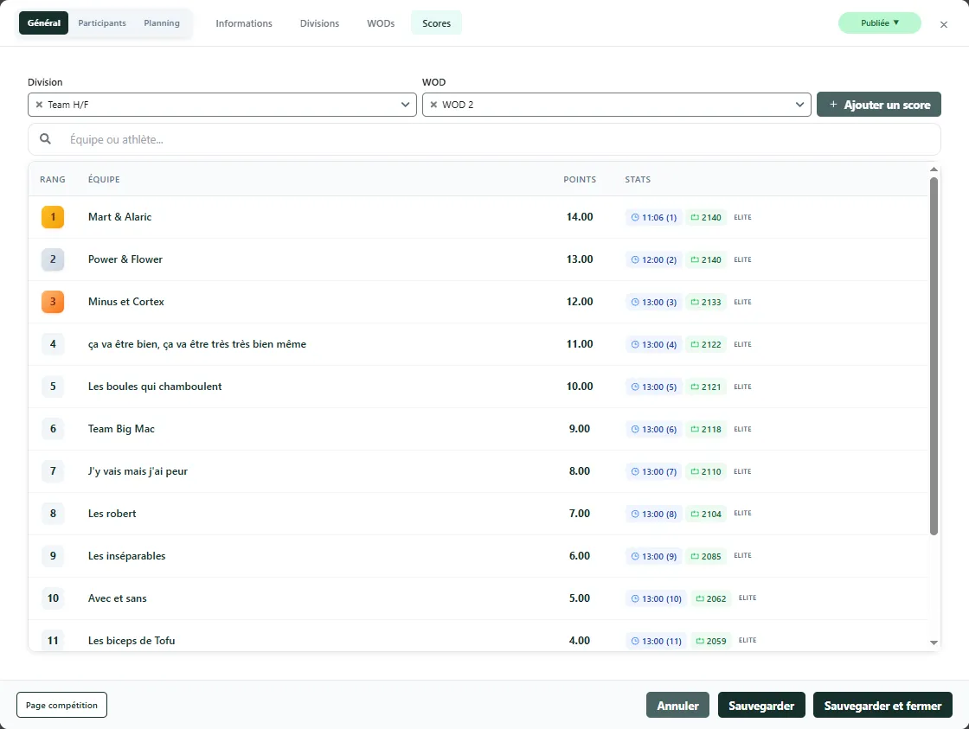Close the competition dialog
The height and width of the screenshot is (729, 969).
(943, 24)
